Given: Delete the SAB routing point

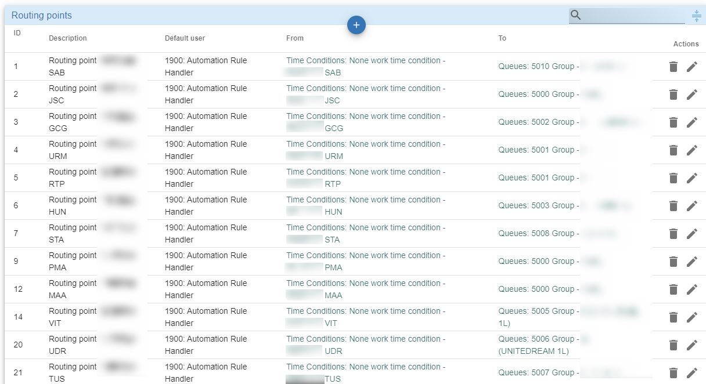Looking at the screenshot, I should [x=673, y=67].
